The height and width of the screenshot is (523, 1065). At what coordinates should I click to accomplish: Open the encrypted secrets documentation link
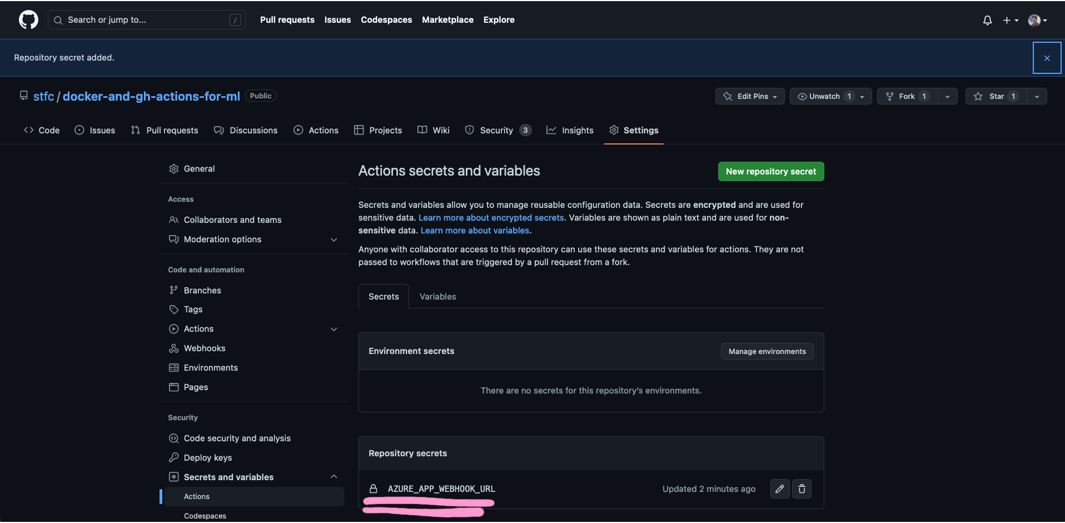491,217
